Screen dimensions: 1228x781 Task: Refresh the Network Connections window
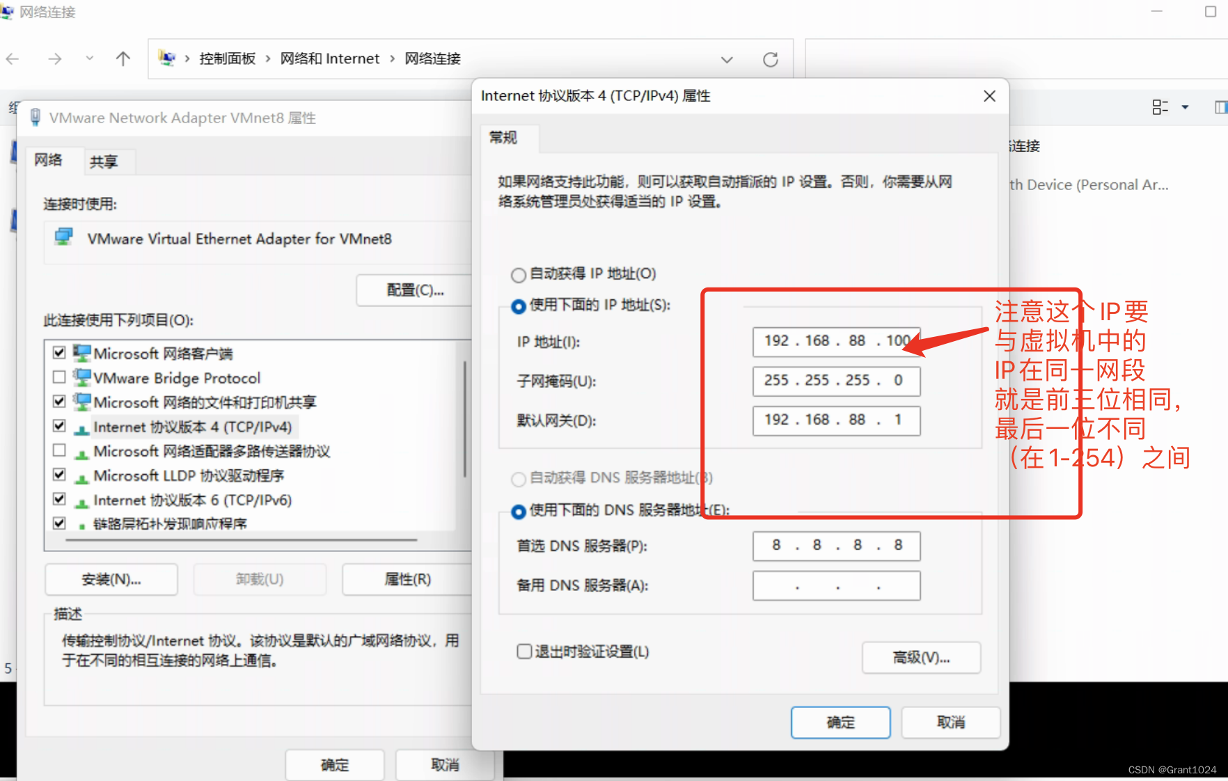pos(771,60)
